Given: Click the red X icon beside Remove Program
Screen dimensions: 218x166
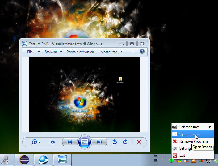Looking at the screenshot, I should coord(175,141).
